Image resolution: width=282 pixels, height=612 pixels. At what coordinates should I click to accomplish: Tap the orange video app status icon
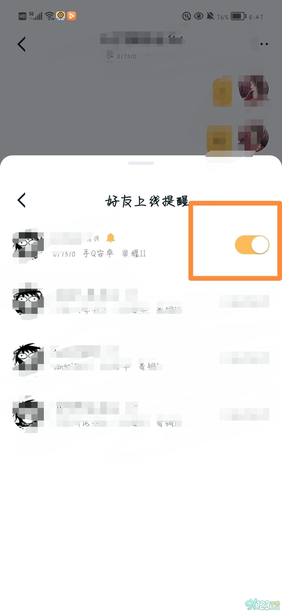pos(72,16)
